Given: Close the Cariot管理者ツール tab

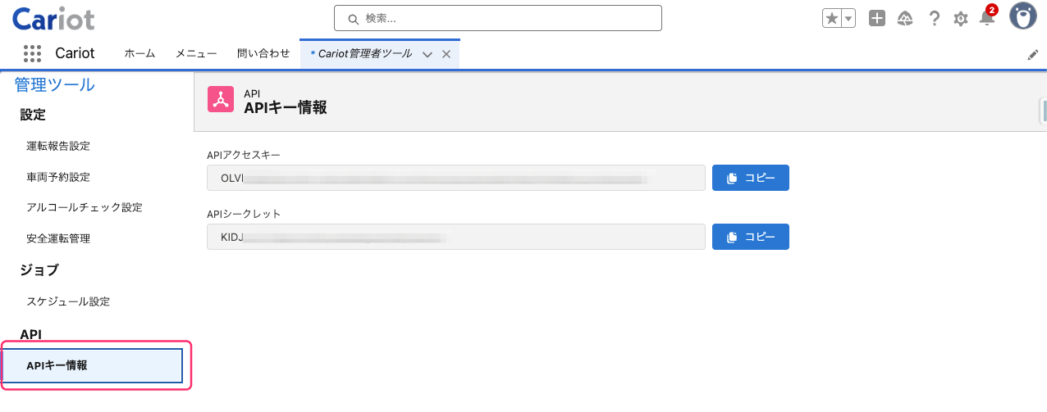Looking at the screenshot, I should tap(446, 54).
